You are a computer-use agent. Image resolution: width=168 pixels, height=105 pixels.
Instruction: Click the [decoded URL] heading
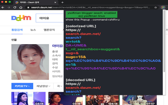[x=81, y=80]
